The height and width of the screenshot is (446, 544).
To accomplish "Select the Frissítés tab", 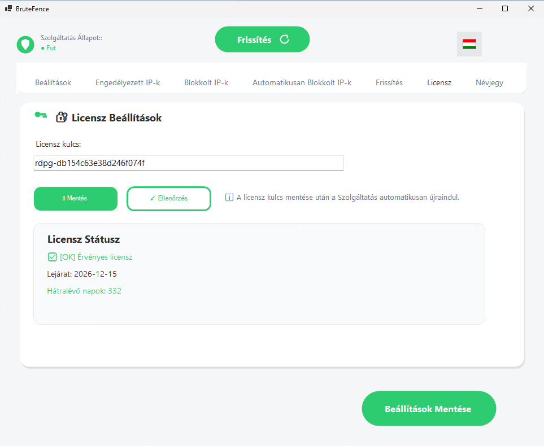I will [389, 82].
